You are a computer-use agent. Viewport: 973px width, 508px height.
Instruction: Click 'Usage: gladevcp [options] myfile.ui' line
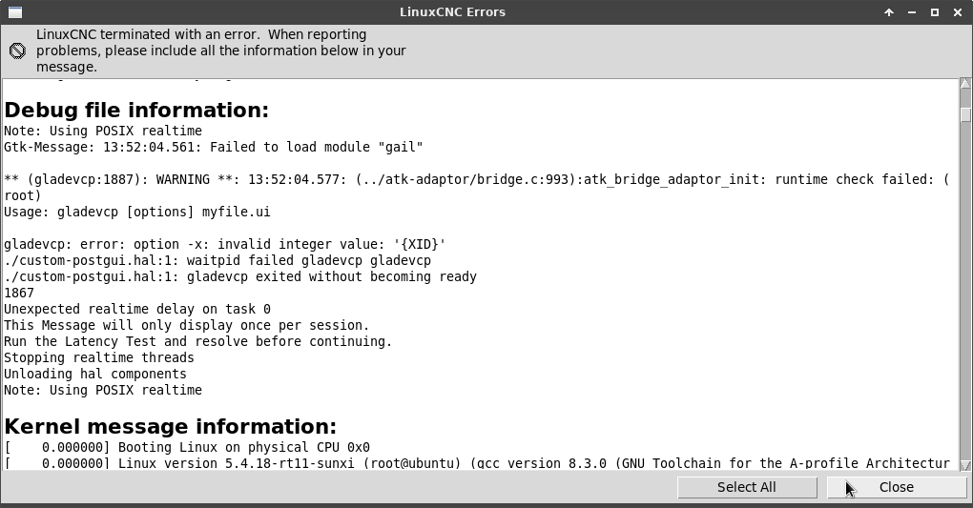(137, 213)
